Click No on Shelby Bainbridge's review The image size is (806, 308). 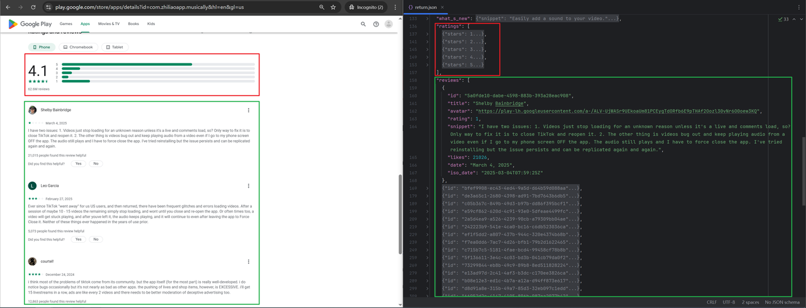96,163
